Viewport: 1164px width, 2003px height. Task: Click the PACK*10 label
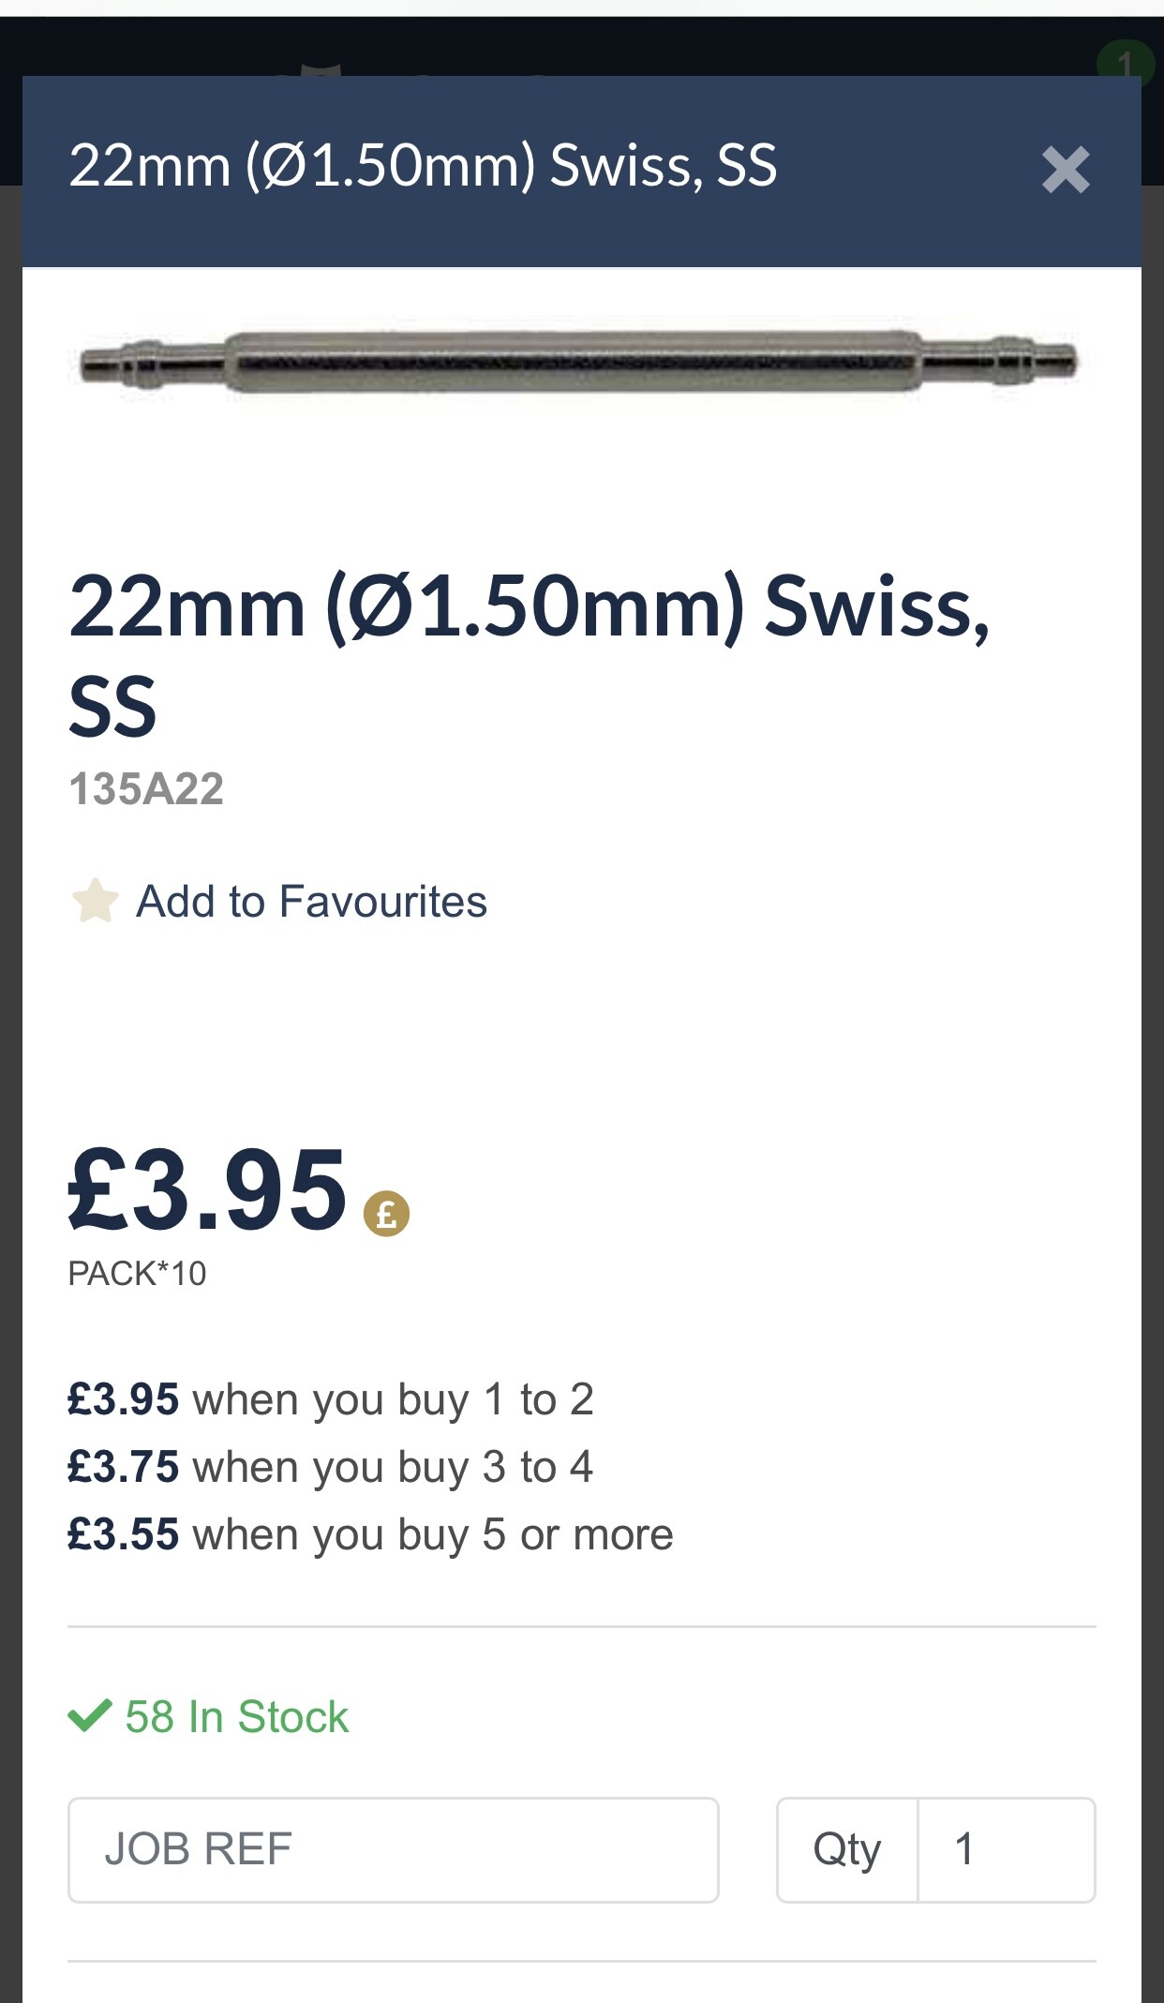click(137, 1274)
